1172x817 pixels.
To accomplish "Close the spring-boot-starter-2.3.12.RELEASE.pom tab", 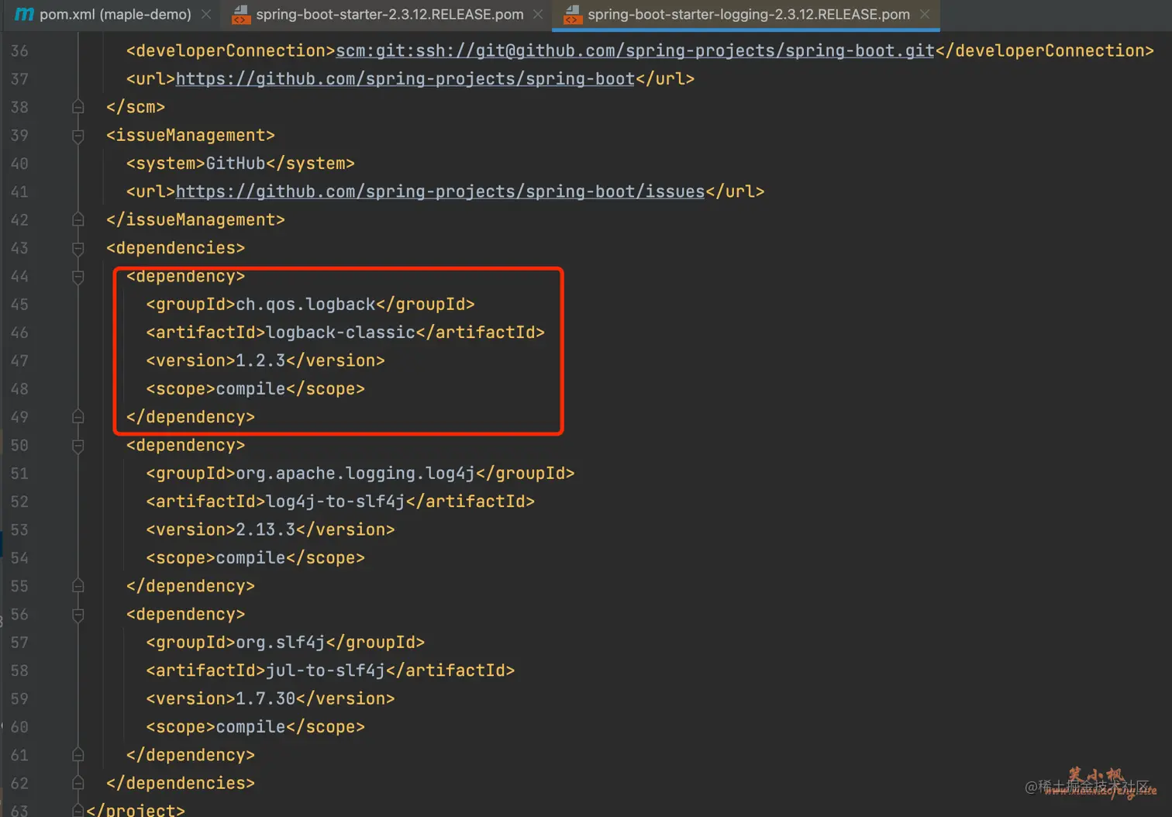I will (538, 14).
